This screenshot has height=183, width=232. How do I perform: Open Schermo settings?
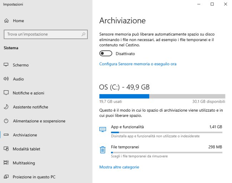point(21,65)
